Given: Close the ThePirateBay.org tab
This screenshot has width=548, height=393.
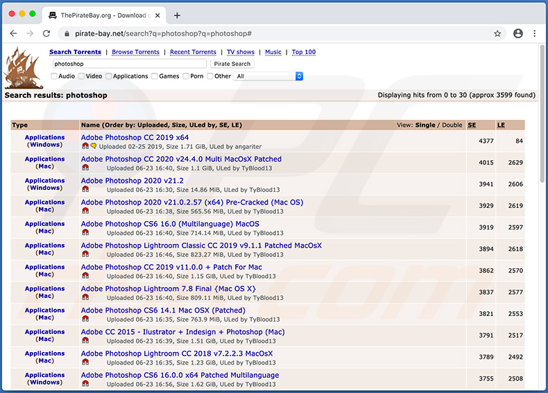Looking at the screenshot, I should point(157,15).
